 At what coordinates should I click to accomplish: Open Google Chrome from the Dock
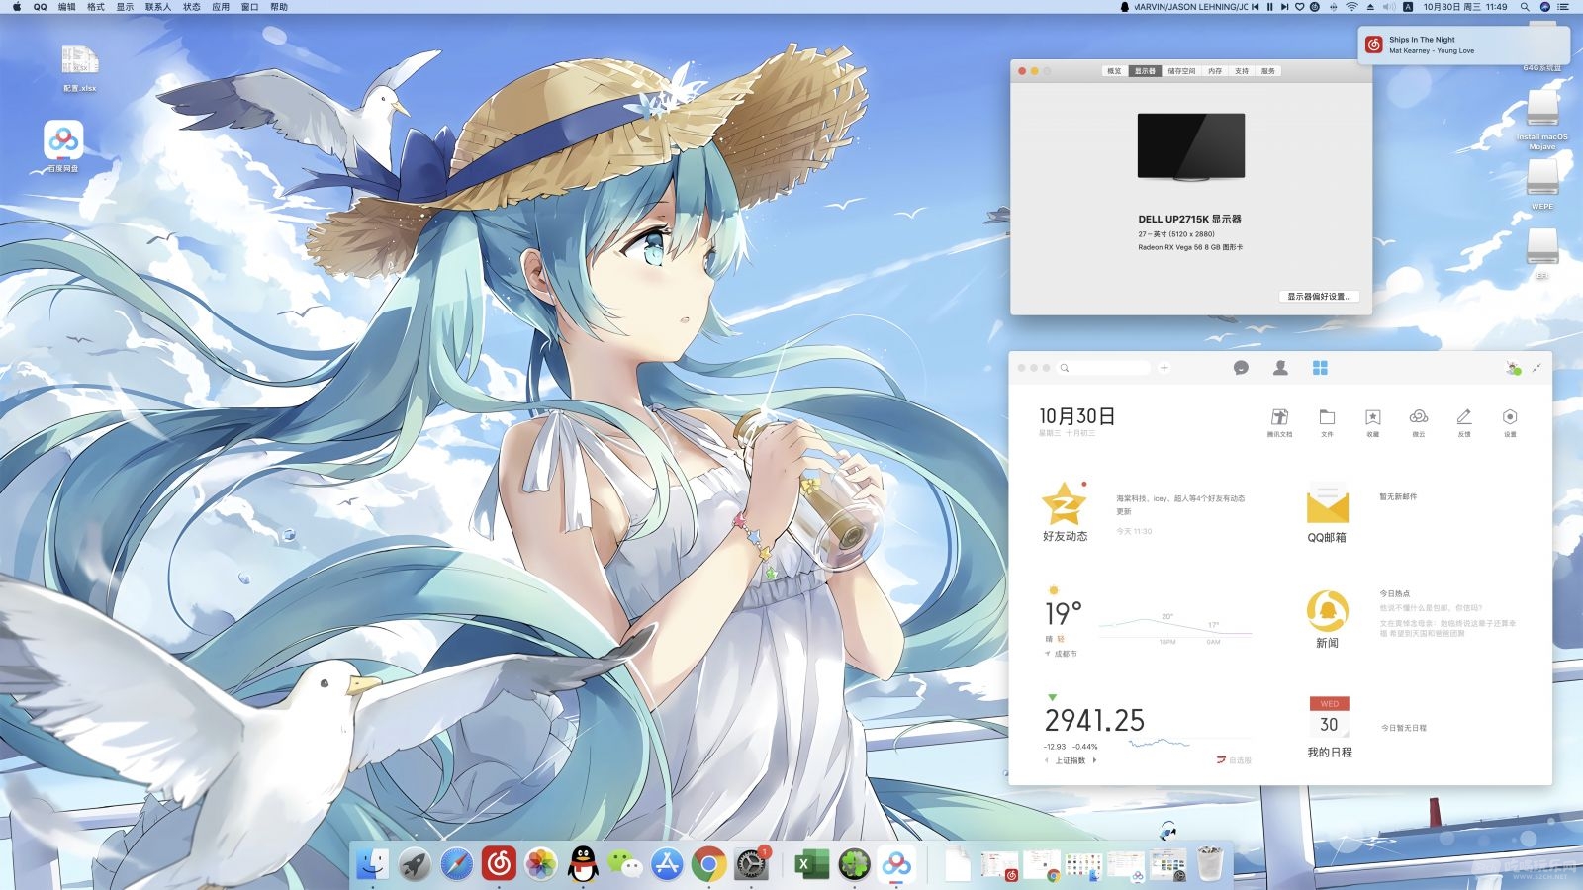tap(708, 864)
